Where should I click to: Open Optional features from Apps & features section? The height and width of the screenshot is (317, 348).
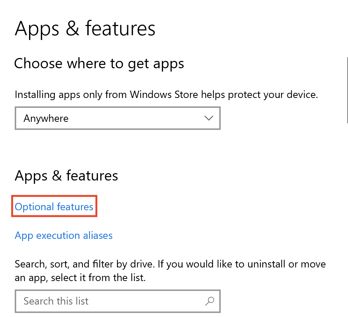click(54, 207)
